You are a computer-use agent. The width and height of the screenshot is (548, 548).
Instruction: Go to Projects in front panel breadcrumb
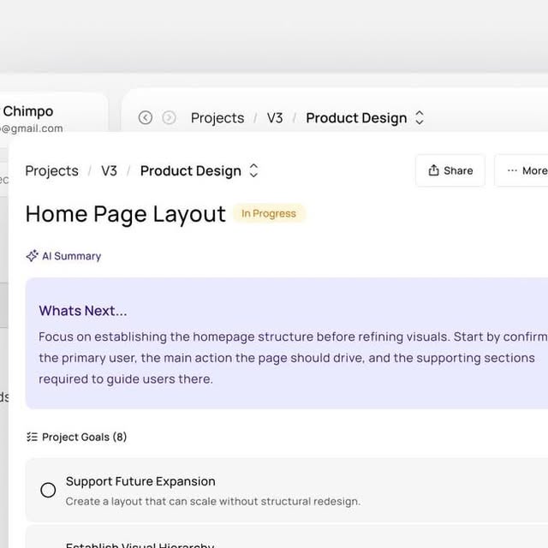pos(51,171)
